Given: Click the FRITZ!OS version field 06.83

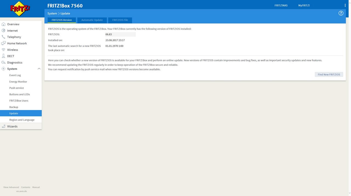Looking at the screenshot, I should click(120, 34).
